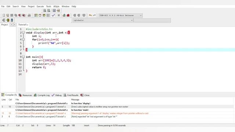
Task: Click the Rebuild All toolbar icon
Action: pos(48,15)
